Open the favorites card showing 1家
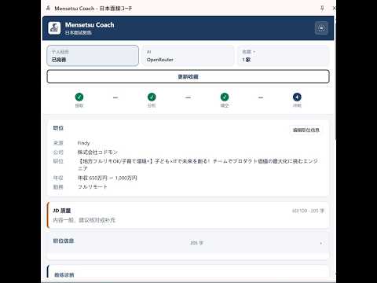Screen dimensions: 377x283 [284, 56]
